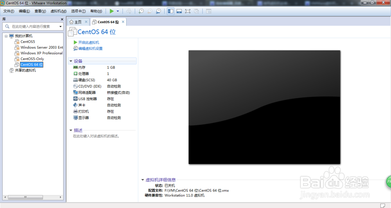This screenshot has width=391, height=208.
Task: Open the 选项卡(T) menu
Action: tap(78, 11)
